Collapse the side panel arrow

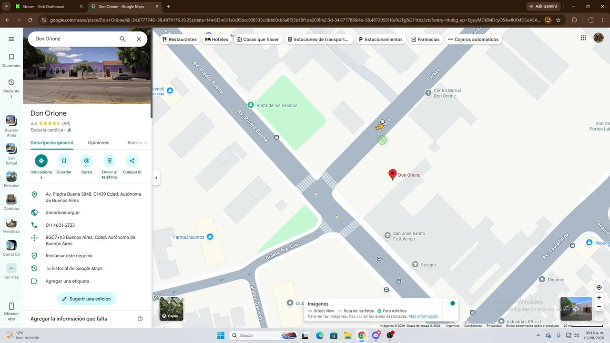[x=156, y=178]
